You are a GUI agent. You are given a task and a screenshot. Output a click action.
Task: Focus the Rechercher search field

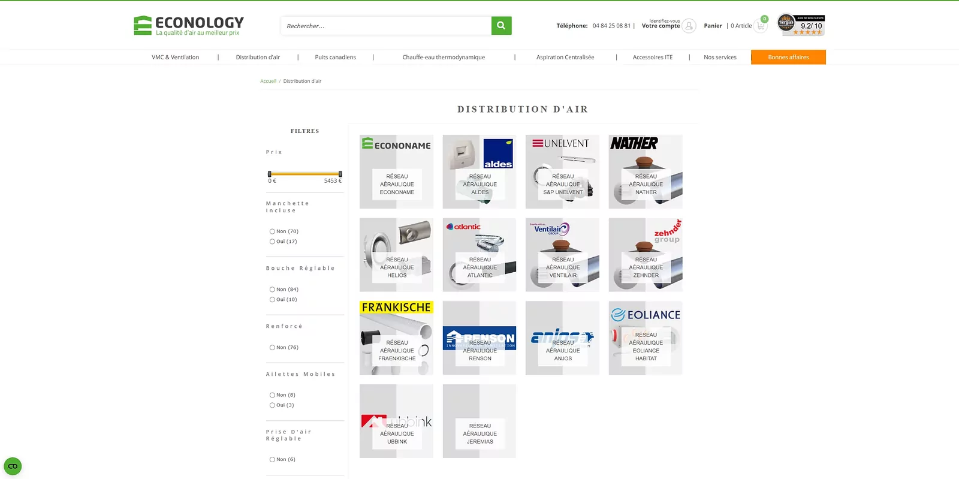point(386,26)
